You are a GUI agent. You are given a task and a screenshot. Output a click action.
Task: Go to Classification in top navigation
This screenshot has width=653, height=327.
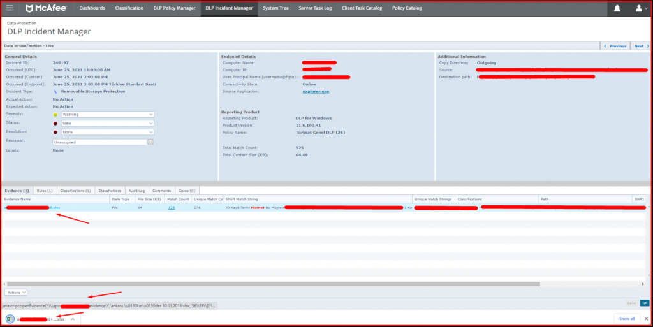(129, 8)
